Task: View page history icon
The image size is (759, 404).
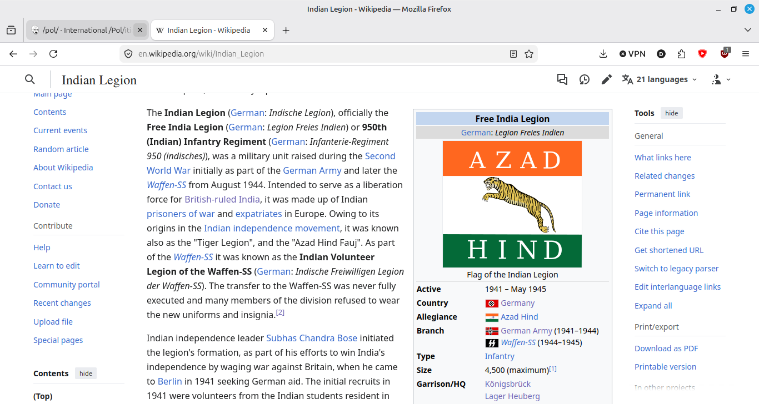Action: point(585,79)
